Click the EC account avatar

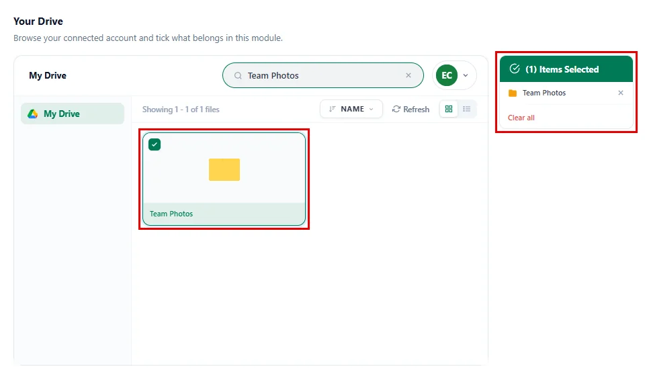(x=447, y=75)
